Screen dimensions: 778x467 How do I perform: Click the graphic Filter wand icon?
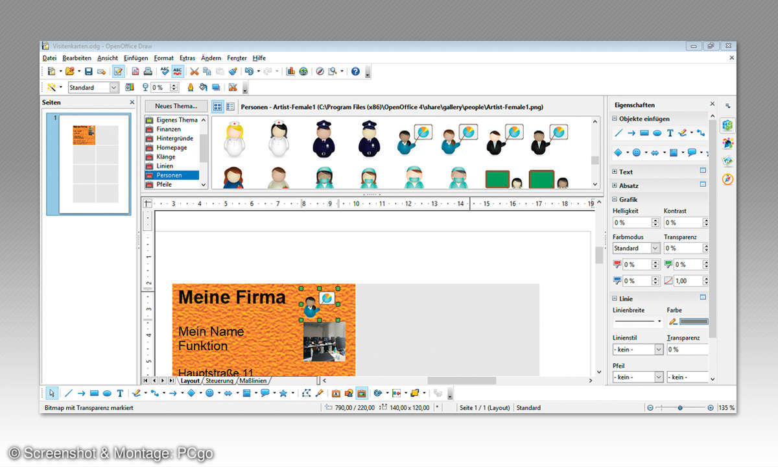(52, 87)
